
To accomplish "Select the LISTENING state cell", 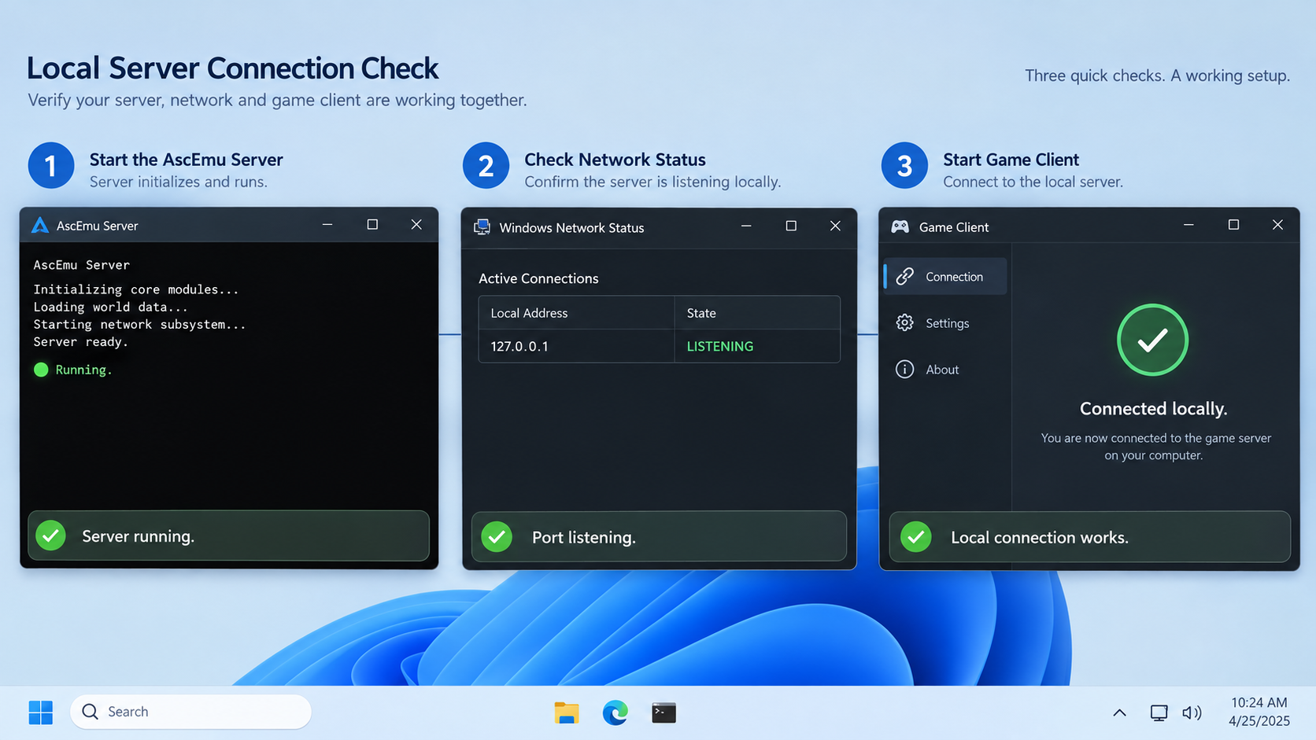I will [x=757, y=346].
